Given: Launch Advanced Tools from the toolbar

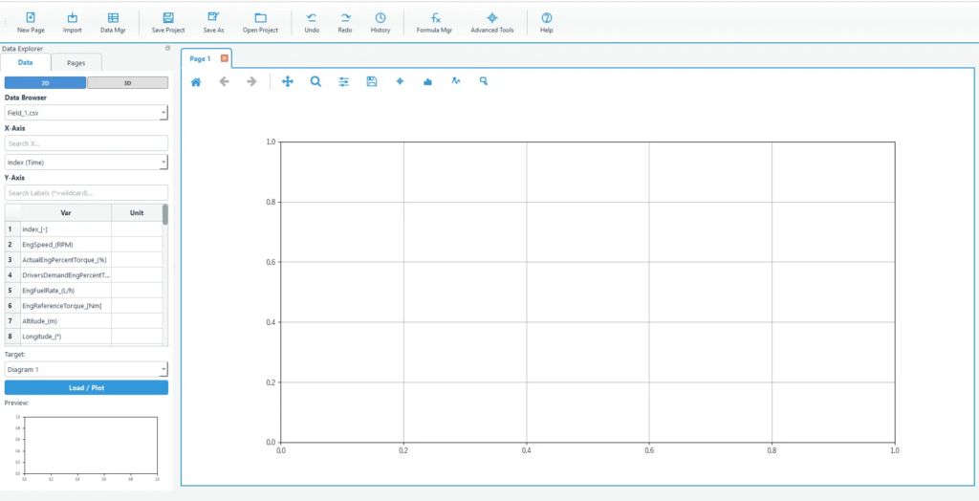Looking at the screenshot, I should click(491, 22).
